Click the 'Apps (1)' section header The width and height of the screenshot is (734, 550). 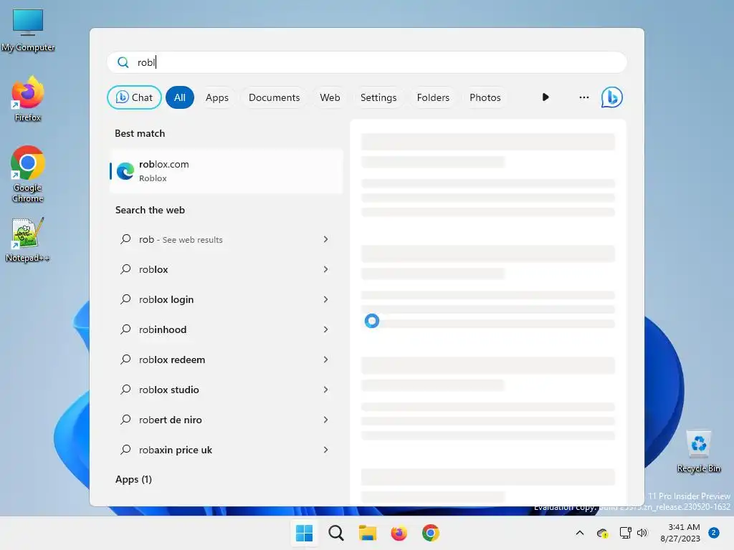point(133,479)
